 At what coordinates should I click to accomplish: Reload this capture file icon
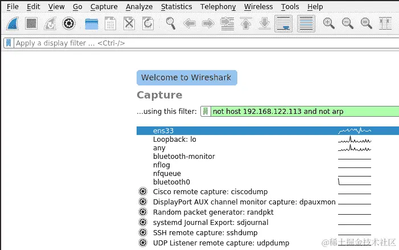148,24
